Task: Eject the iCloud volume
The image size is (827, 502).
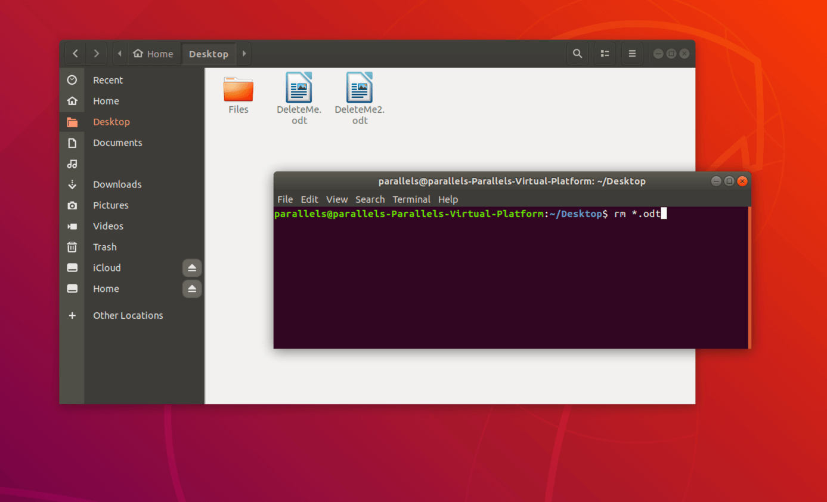Action: (191, 267)
